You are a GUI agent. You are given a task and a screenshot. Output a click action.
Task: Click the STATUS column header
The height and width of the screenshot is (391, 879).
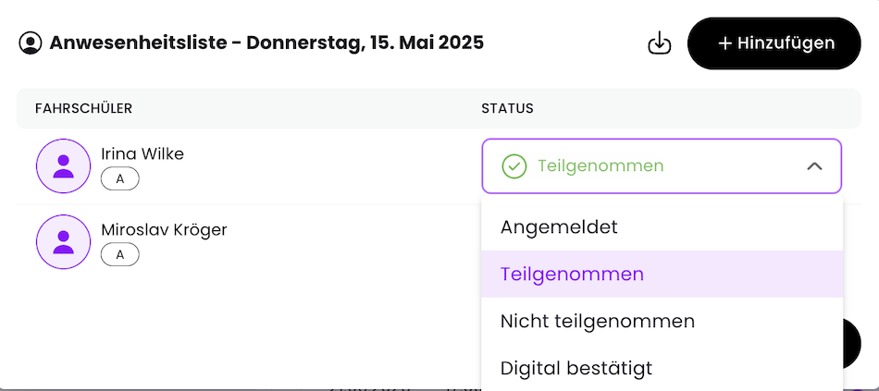tap(507, 109)
